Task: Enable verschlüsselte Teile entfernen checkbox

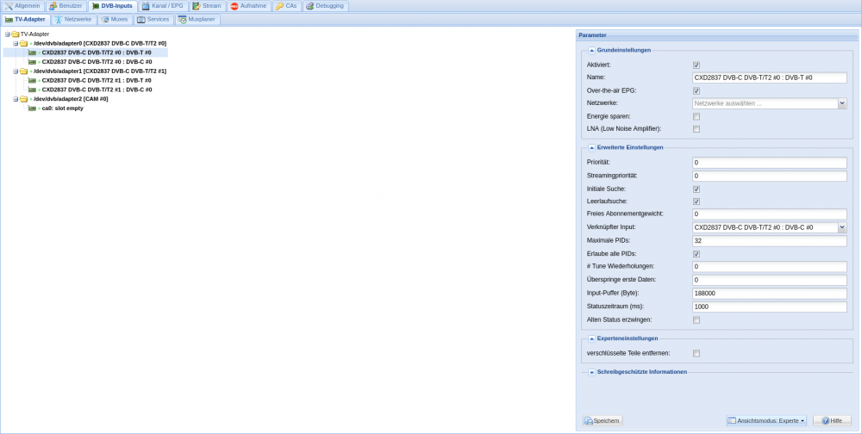Action: pos(696,354)
